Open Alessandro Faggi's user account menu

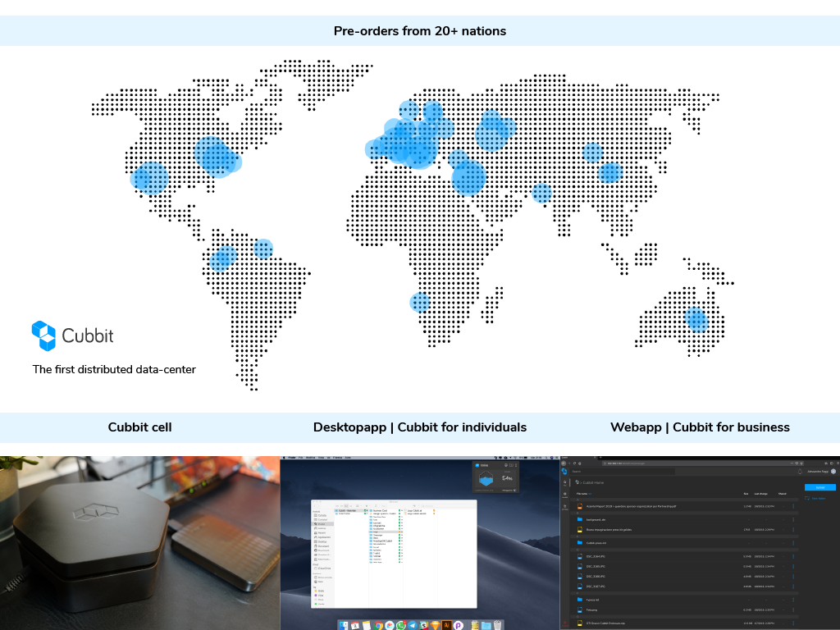click(820, 472)
